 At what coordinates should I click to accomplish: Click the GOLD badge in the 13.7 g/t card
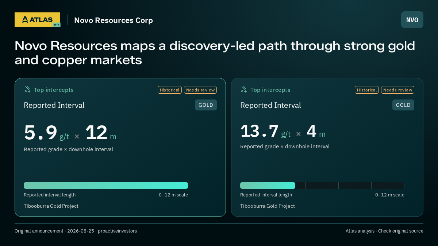coord(403,105)
